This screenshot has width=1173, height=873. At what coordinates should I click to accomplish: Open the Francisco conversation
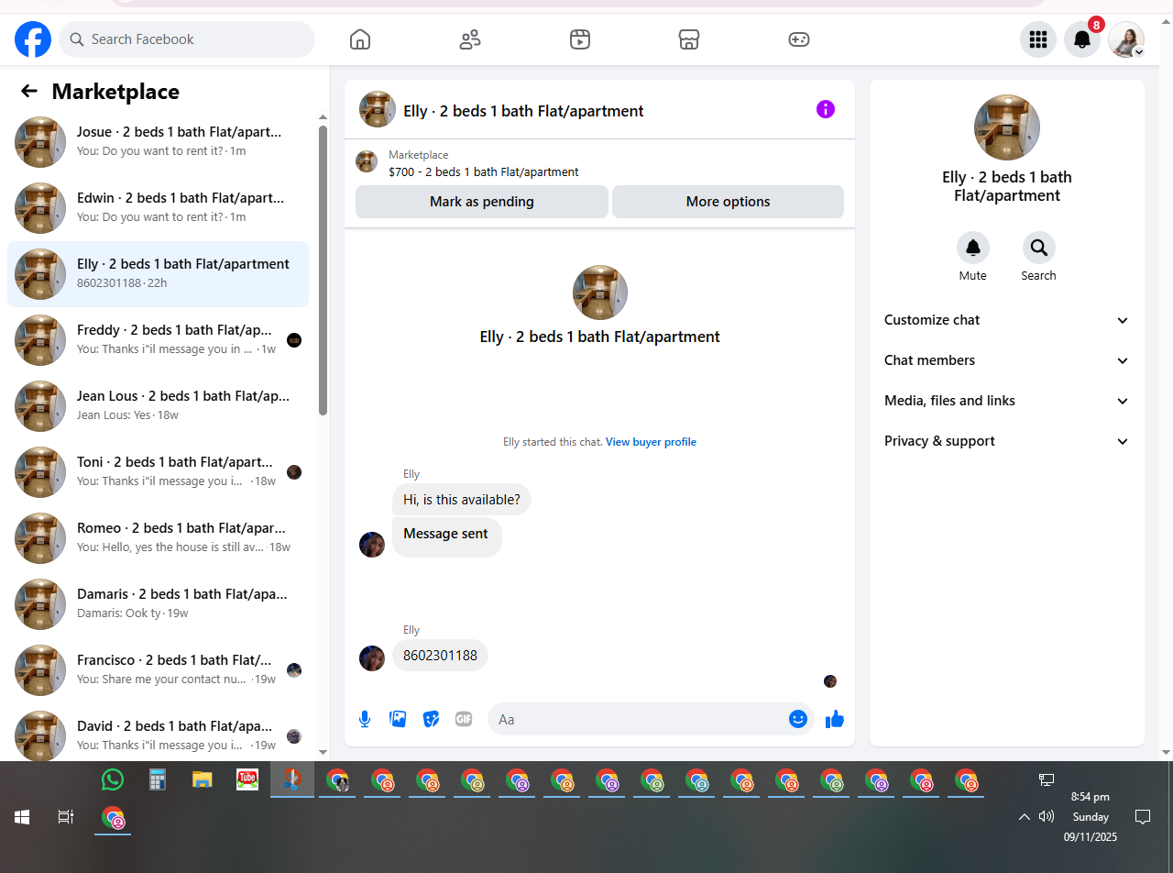(x=158, y=670)
